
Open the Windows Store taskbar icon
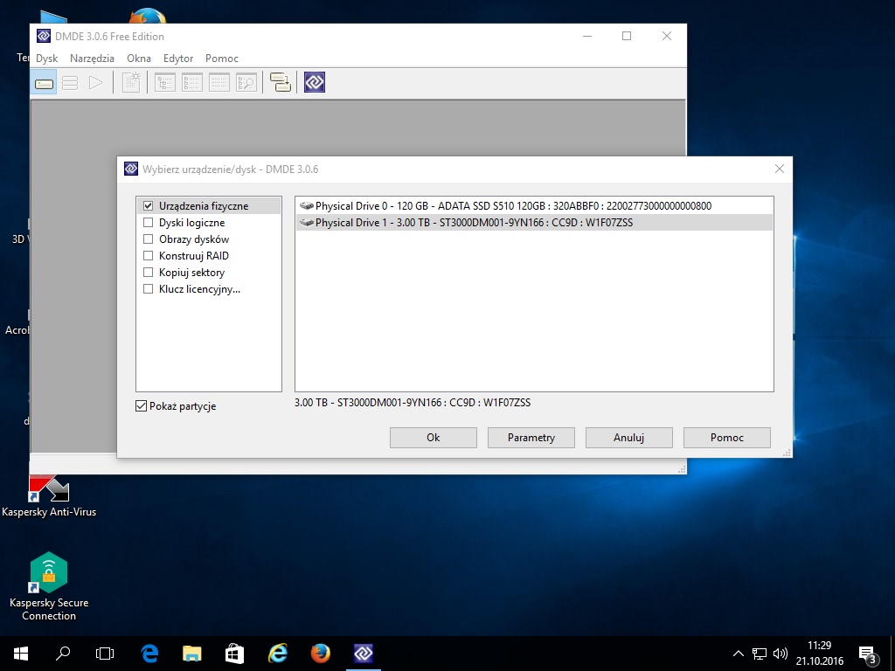(234, 654)
